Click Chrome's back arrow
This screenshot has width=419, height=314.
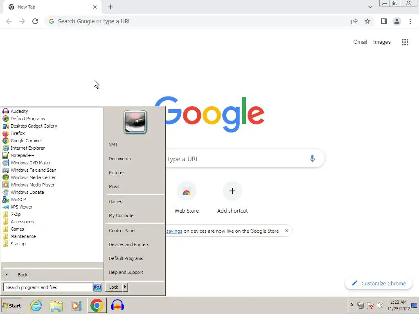point(9,21)
